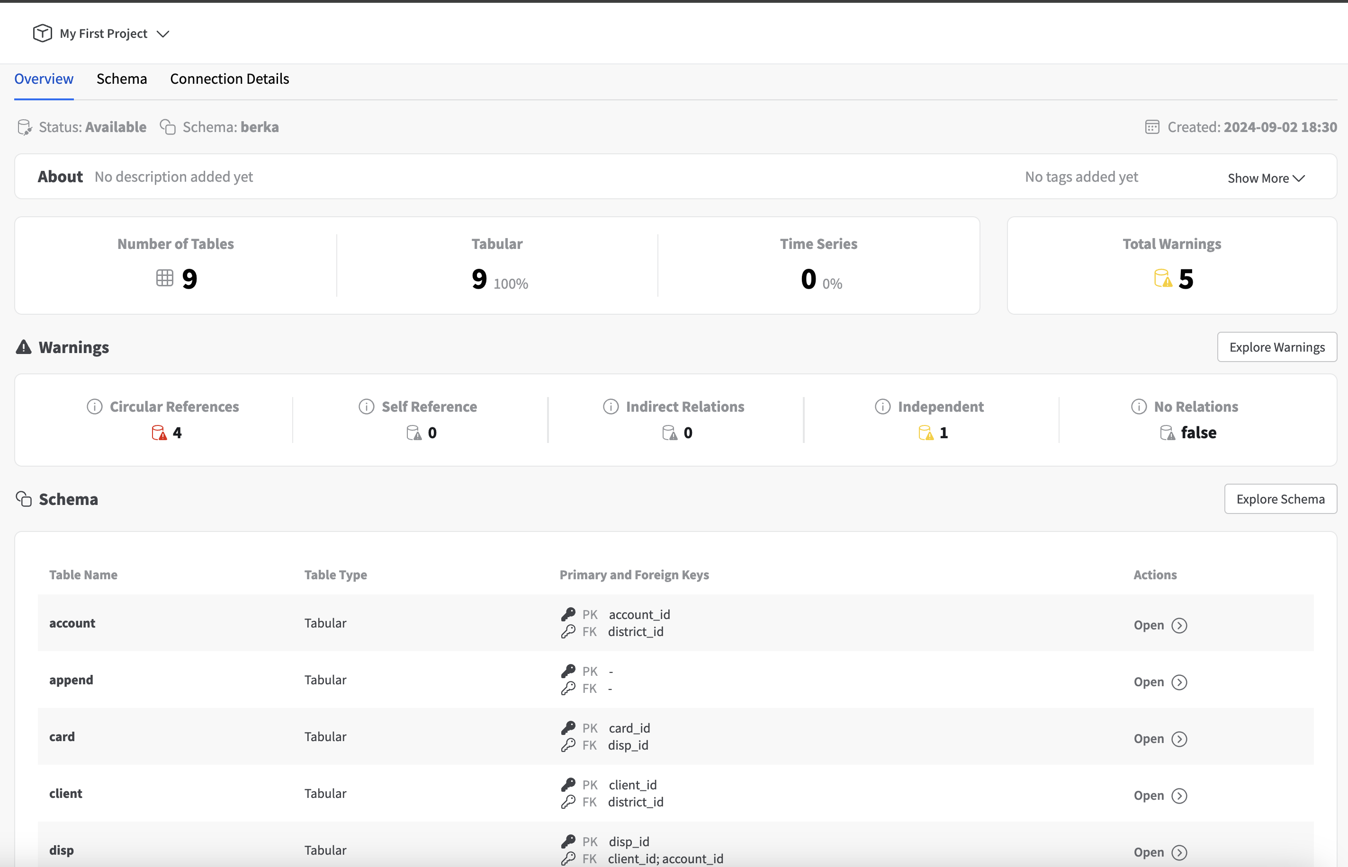This screenshot has width=1348, height=867.
Task: Click the No description added yet text
Action: coord(173,177)
